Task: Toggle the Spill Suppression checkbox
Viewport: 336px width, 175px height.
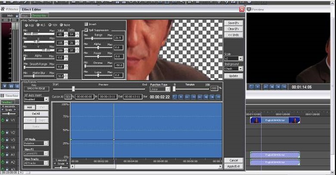Action: pyautogui.click(x=86, y=30)
